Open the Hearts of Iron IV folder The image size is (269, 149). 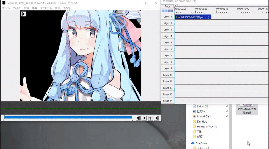[x=207, y=126]
